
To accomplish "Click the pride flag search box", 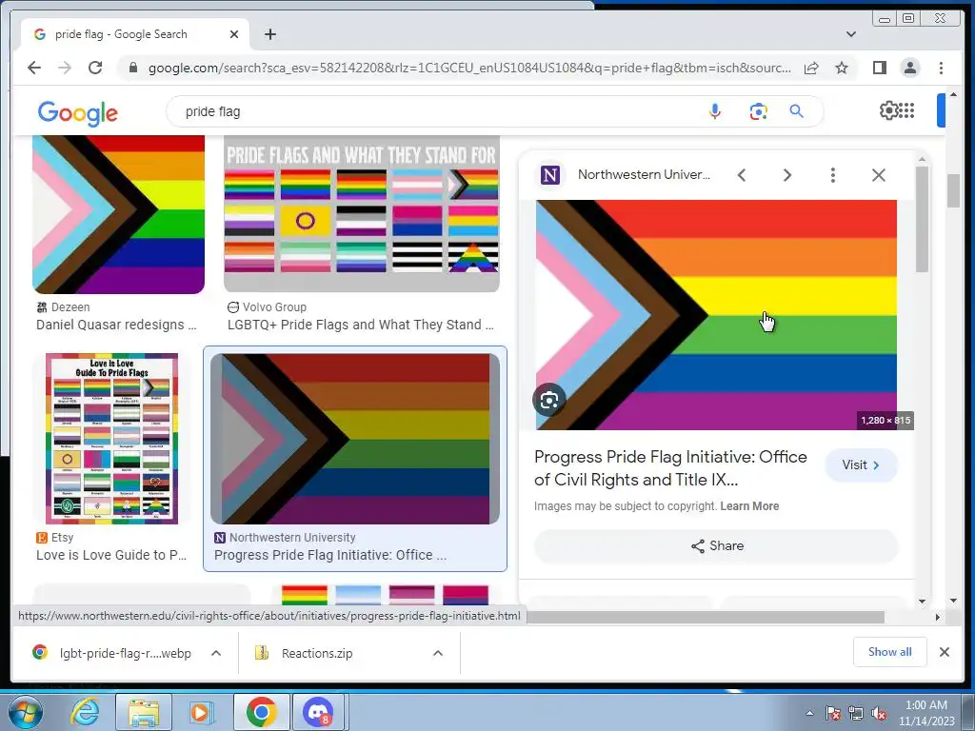I will coord(435,112).
